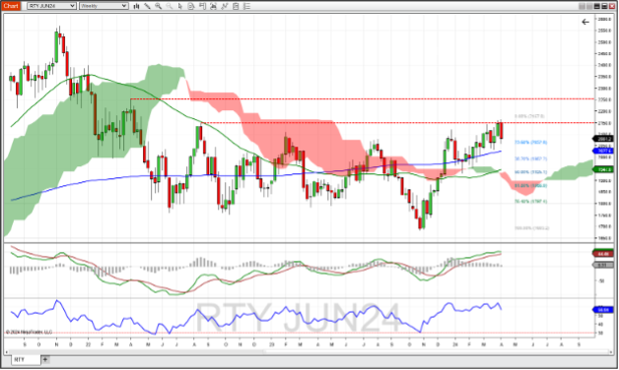This screenshot has width=619, height=370.
Task: Click the green indicator price marker on axis
Action: (603, 169)
